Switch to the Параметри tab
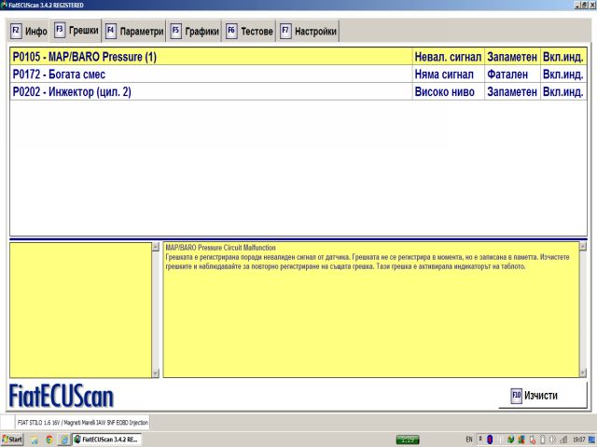The width and height of the screenshot is (597, 447). tap(134, 31)
